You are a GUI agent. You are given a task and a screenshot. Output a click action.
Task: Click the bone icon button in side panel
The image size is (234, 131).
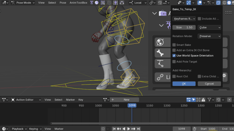160,53
